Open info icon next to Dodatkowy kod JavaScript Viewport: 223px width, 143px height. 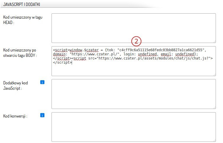click(42, 82)
